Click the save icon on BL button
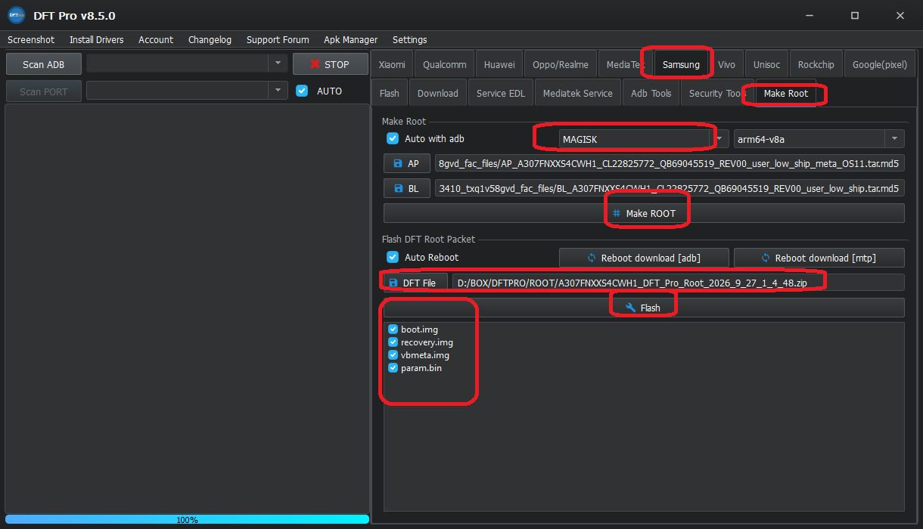This screenshot has width=923, height=529. point(398,188)
